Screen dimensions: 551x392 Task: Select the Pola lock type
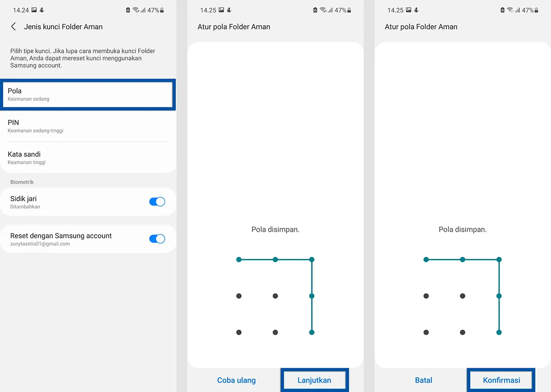(87, 94)
